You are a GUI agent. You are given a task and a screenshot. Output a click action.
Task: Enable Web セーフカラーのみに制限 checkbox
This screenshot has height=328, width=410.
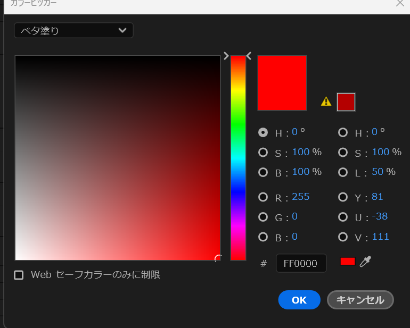(19, 275)
